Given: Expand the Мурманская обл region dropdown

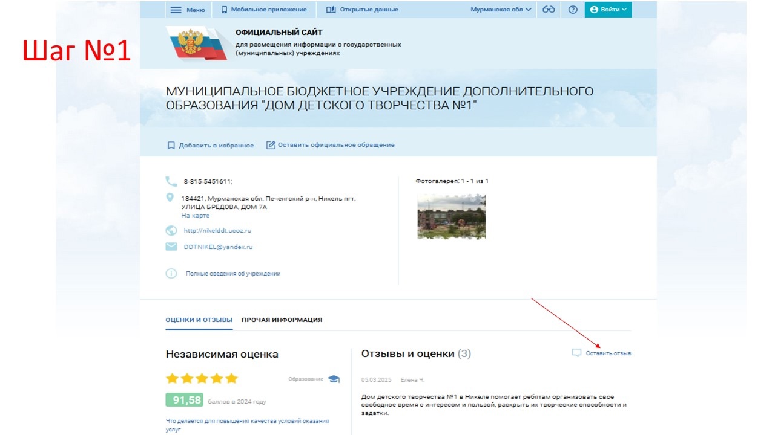Looking at the screenshot, I should click(x=501, y=10).
